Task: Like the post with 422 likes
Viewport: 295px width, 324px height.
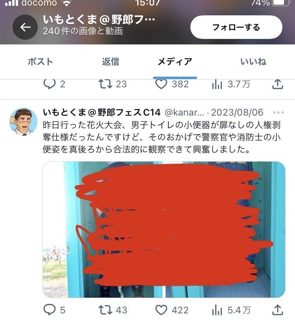Action: pyautogui.click(x=172, y=310)
